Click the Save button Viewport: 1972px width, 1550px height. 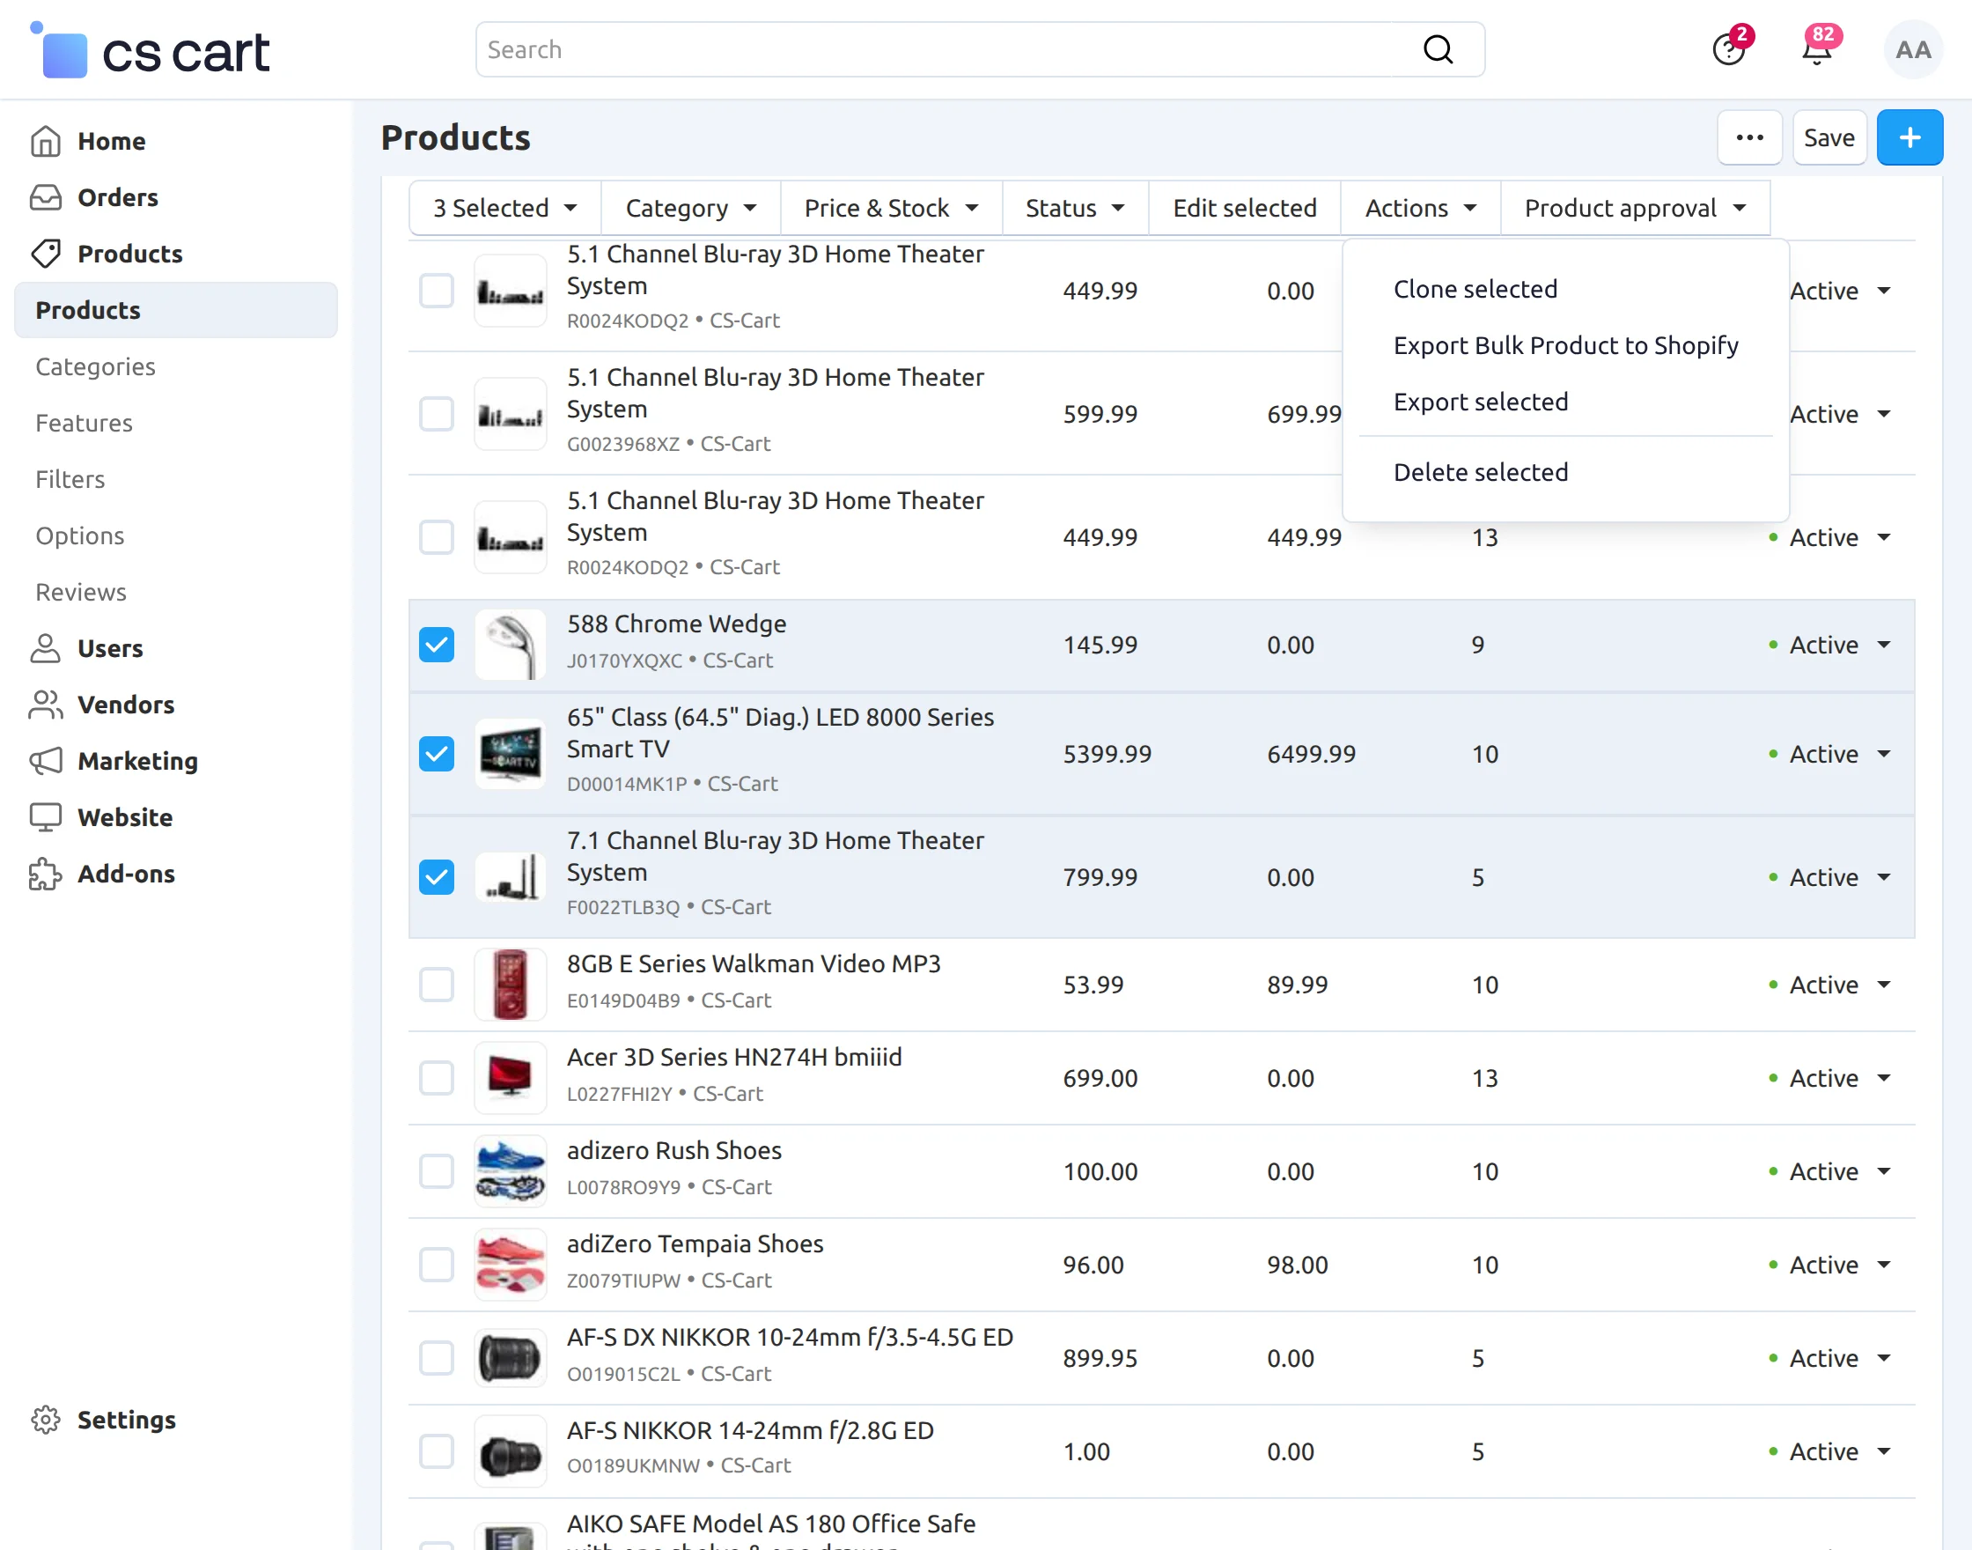coord(1829,137)
